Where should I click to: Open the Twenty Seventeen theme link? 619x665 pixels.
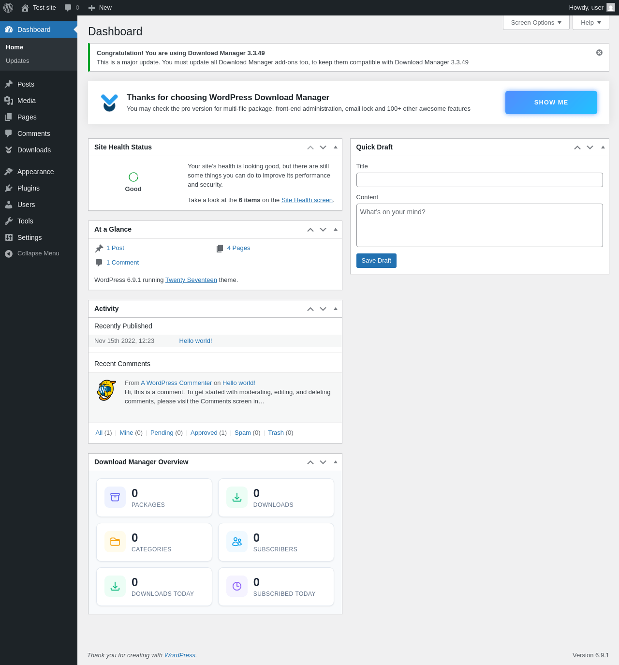[x=191, y=280]
